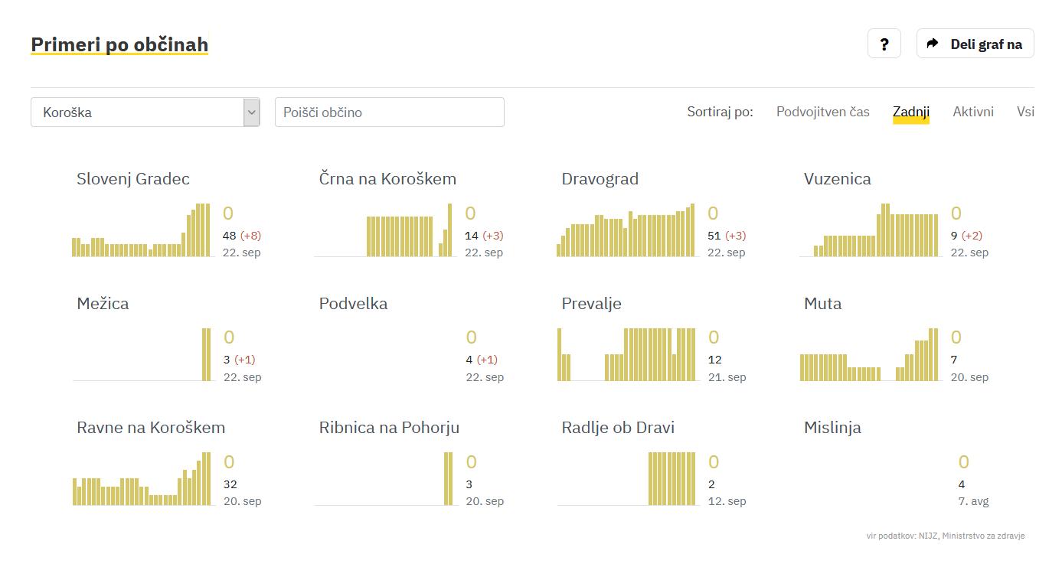Click the Muta bar chart
Image resolution: width=1062 pixels, height=567 pixels.
pyautogui.click(x=869, y=354)
